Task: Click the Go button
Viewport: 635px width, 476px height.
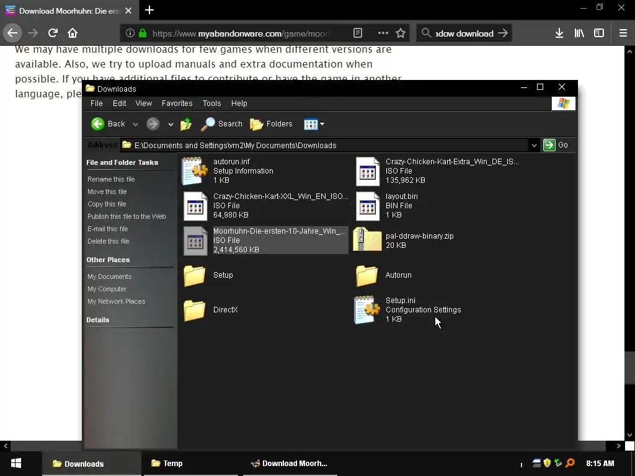Action: 556,145
